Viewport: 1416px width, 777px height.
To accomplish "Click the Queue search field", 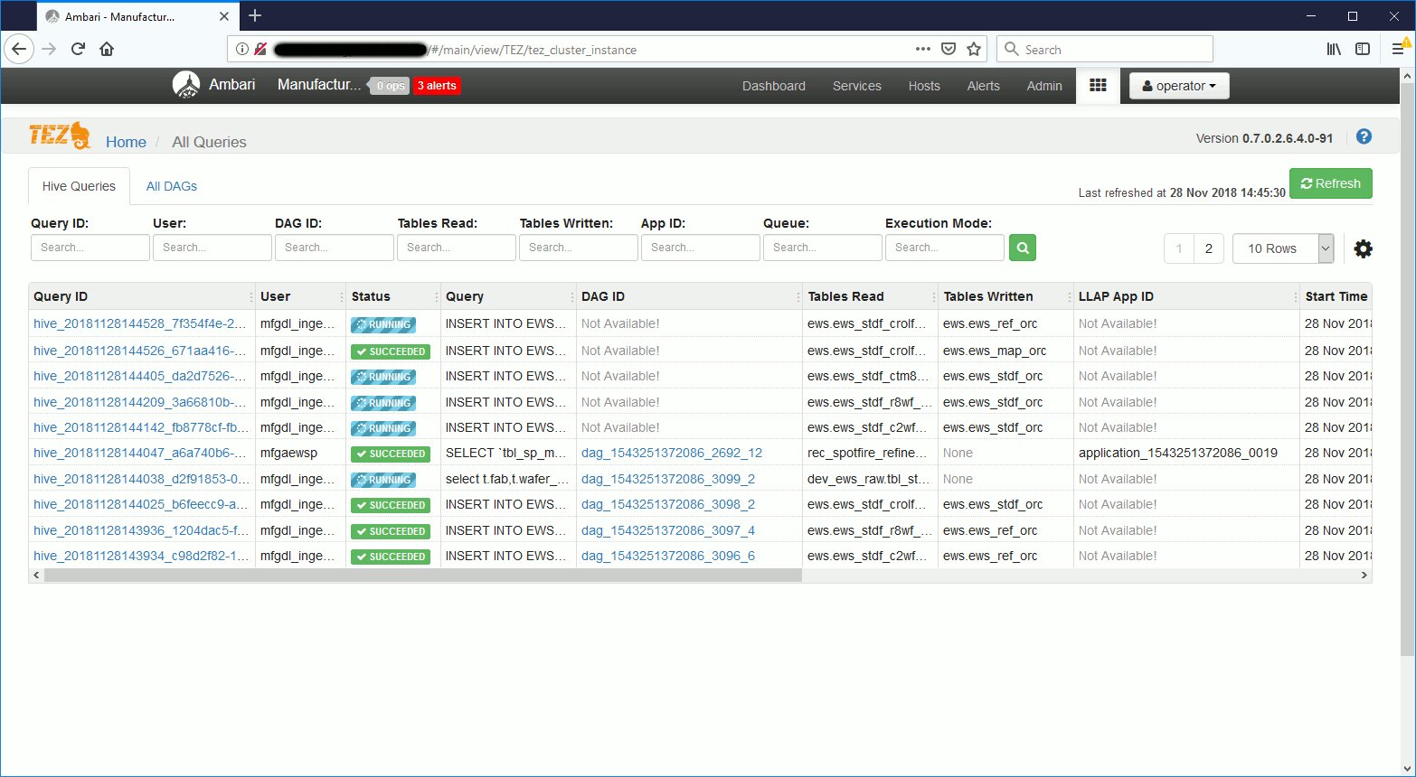I will tap(823, 248).
